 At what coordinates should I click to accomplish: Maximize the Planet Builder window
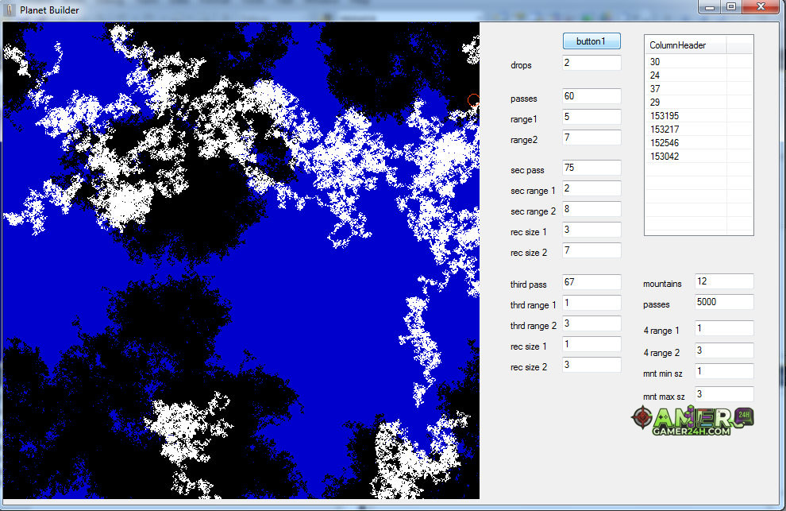click(x=731, y=7)
